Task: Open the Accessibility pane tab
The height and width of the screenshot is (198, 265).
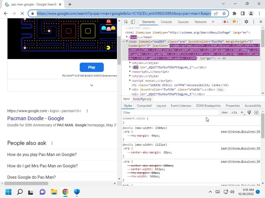Action: pos(253,106)
